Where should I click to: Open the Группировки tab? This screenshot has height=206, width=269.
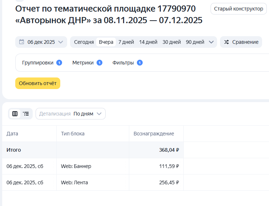[x=38, y=63]
